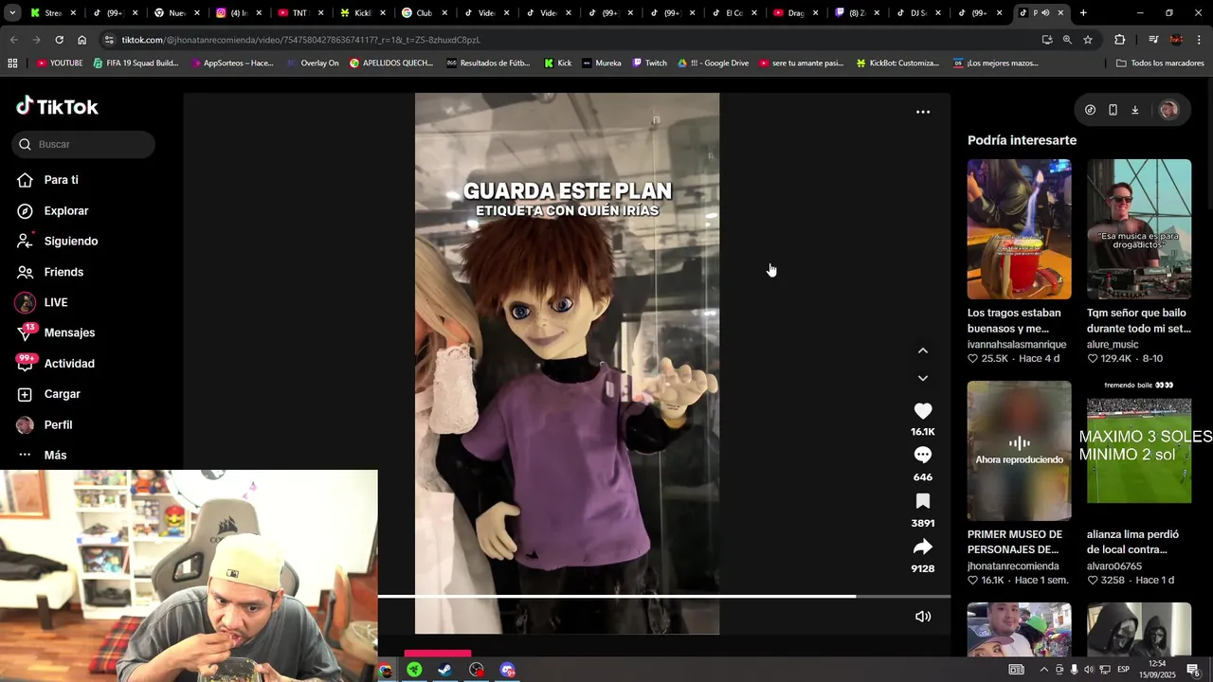
Task: Open the ivannahsalasmanrique username link
Action: [x=1017, y=345]
